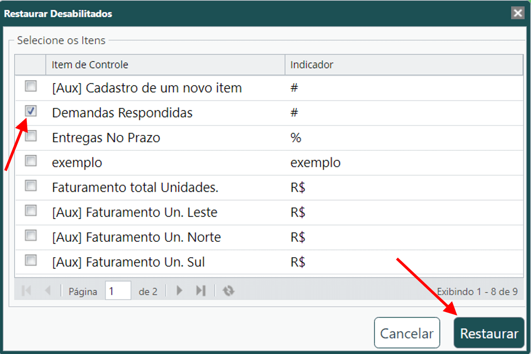Image resolution: width=531 pixels, height=354 pixels.
Task: Jump to the last page icon
Action: (201, 291)
